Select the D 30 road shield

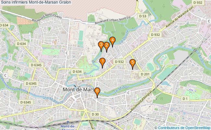pos(95,114)
